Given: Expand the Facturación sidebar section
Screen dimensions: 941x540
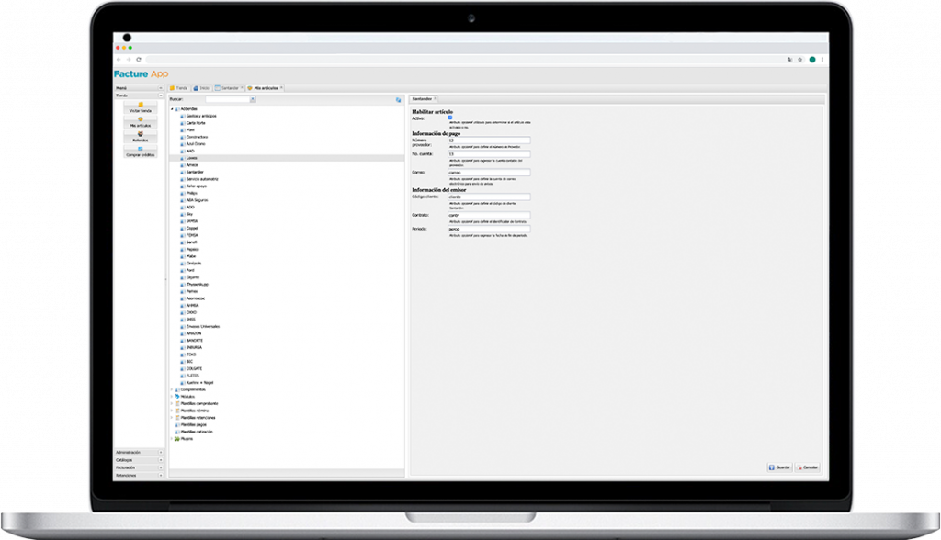Looking at the screenshot, I should [160, 467].
